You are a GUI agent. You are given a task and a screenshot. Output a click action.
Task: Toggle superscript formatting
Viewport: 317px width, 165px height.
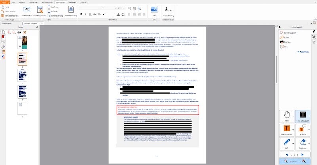click(x=104, y=14)
